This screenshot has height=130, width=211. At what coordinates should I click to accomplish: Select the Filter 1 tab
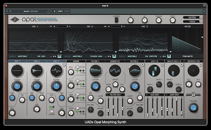coord(95,61)
